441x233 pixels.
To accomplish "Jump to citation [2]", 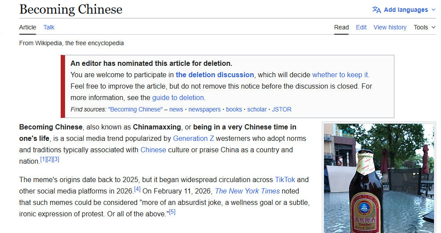I will (50, 159).
